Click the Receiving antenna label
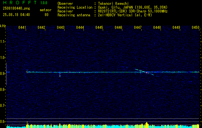This screenshot has height=128, width=202. click(74, 15)
